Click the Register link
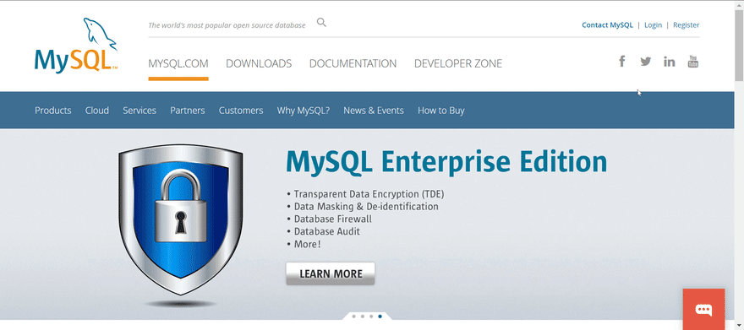Image resolution: width=744 pixels, height=330 pixels. pos(687,25)
